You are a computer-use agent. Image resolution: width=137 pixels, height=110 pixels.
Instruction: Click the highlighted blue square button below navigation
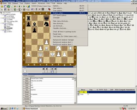(x=52, y=72)
